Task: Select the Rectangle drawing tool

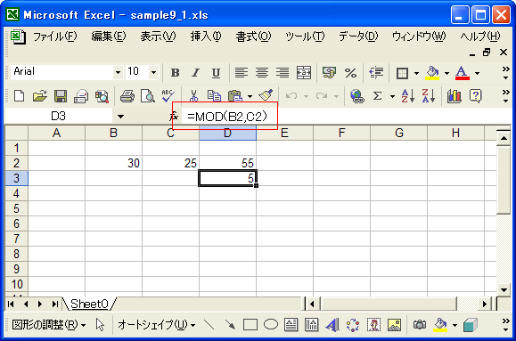Action: [x=250, y=325]
